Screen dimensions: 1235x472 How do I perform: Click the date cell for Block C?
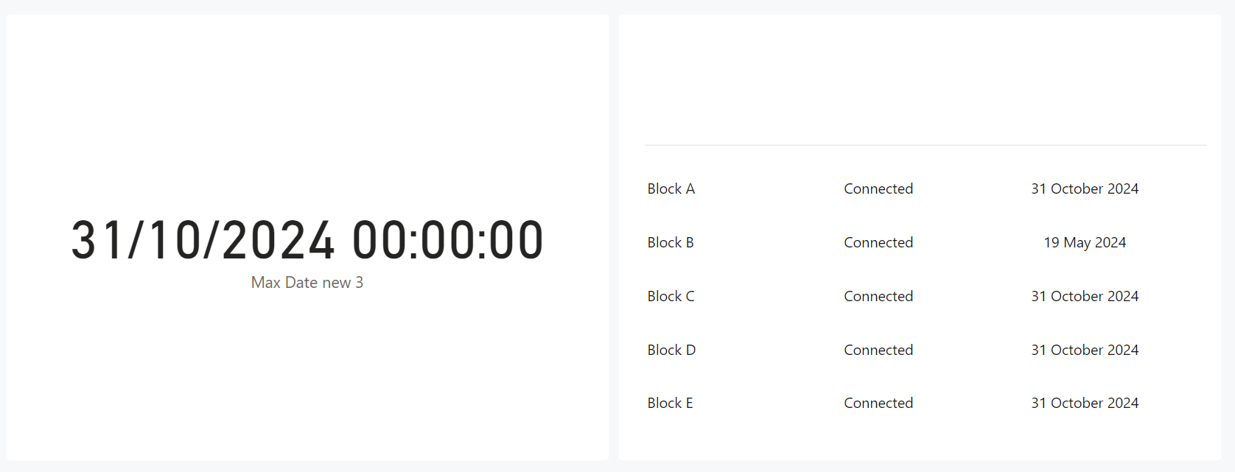coord(1085,296)
